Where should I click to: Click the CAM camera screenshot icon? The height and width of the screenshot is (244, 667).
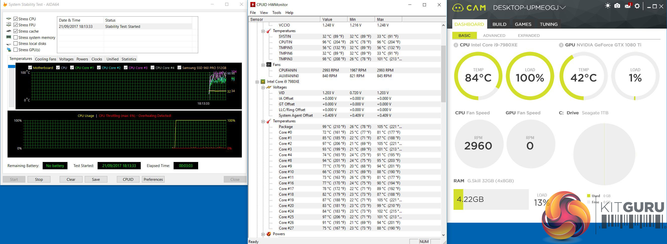click(617, 6)
